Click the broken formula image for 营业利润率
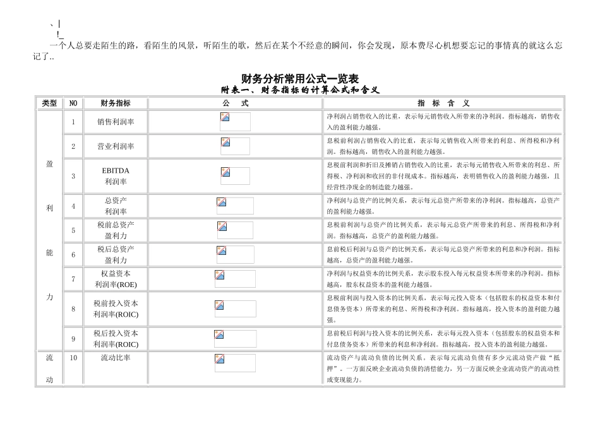Screen dimensions: 600x424 click(236, 146)
